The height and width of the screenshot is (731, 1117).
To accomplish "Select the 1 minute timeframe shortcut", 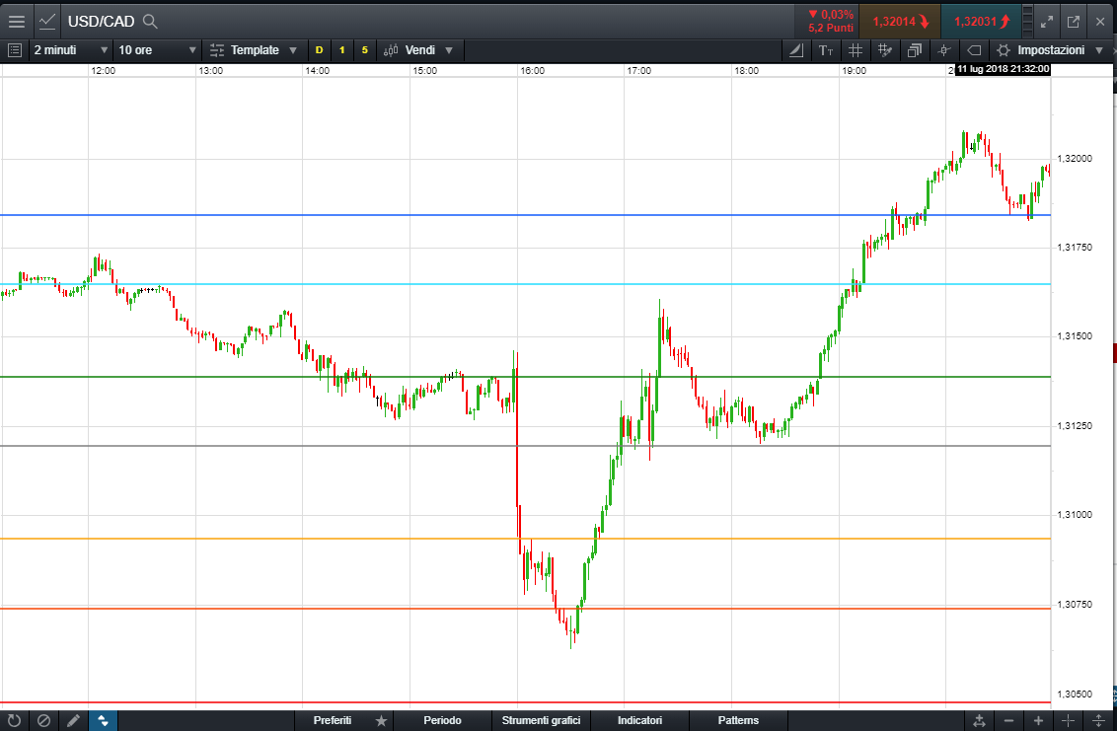I will (x=342, y=50).
